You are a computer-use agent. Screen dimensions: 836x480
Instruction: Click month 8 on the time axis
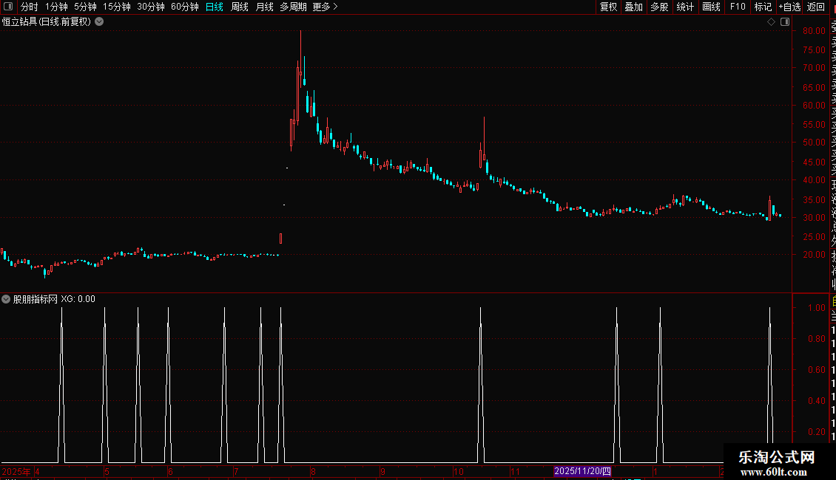pos(313,471)
